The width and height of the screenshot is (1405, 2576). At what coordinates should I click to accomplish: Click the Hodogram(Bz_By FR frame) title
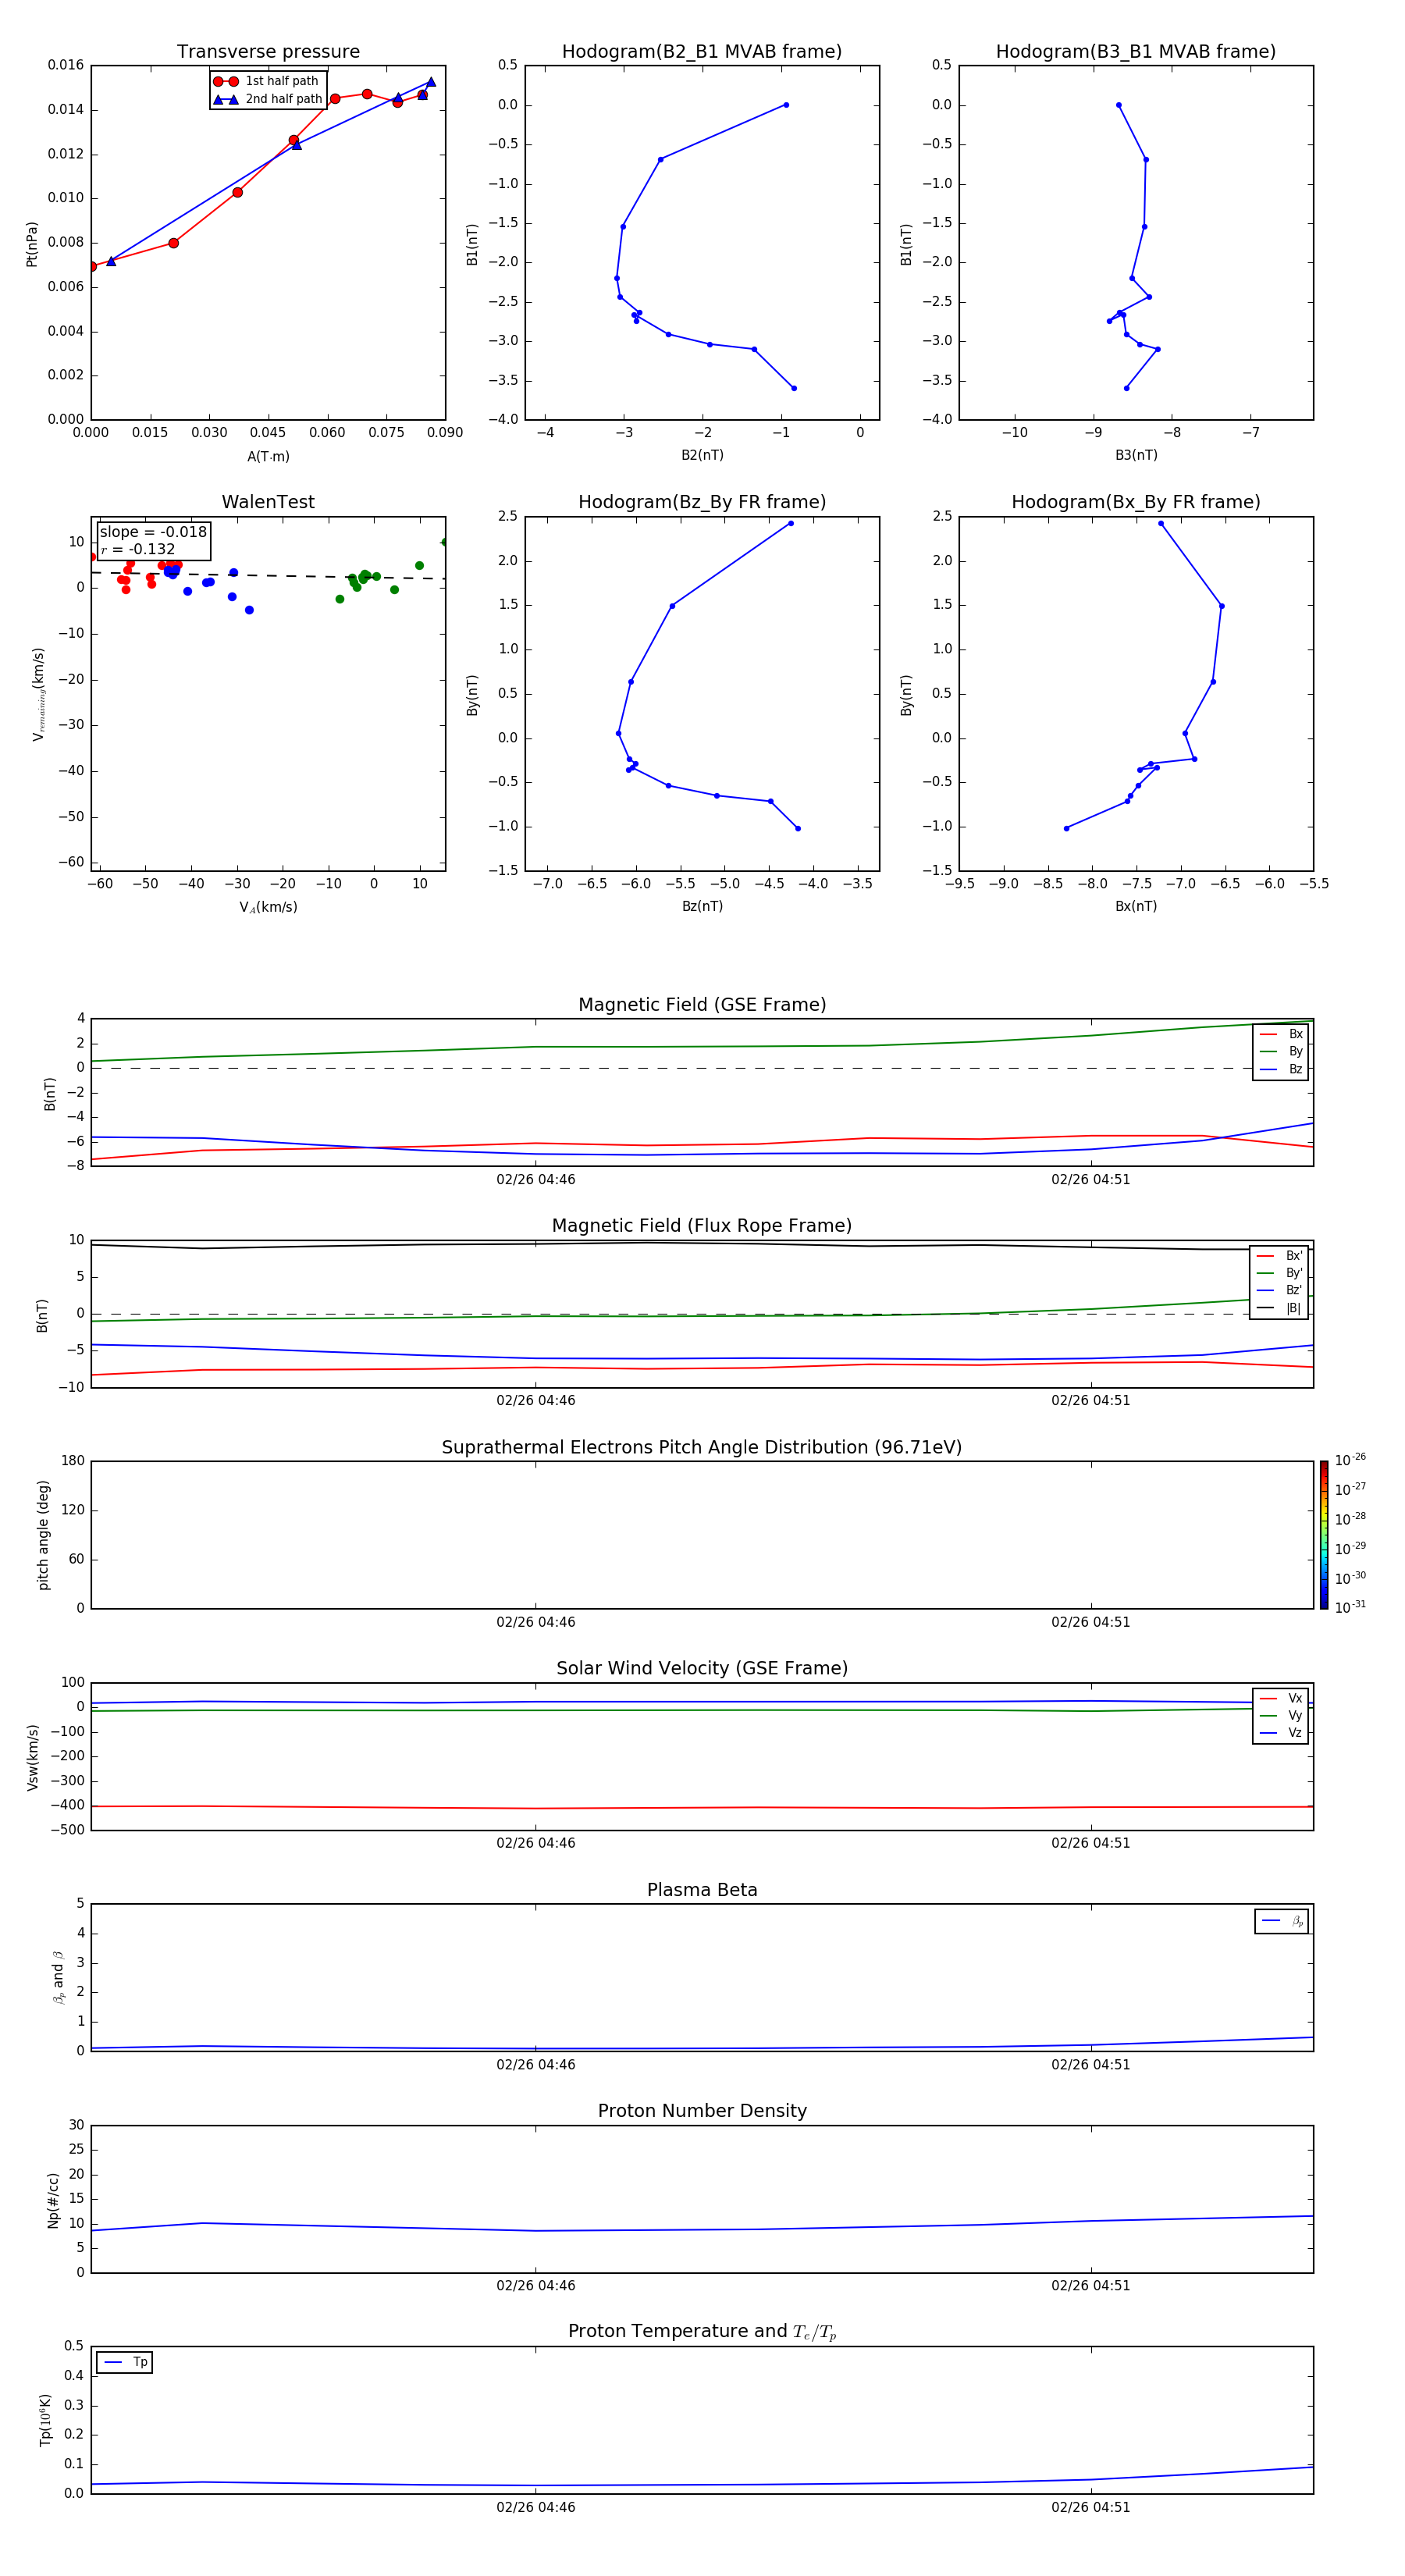702,502
